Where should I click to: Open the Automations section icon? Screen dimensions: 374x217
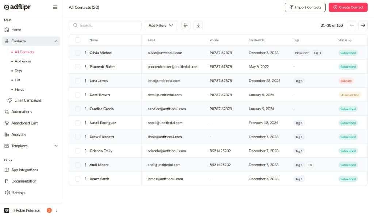[7, 112]
